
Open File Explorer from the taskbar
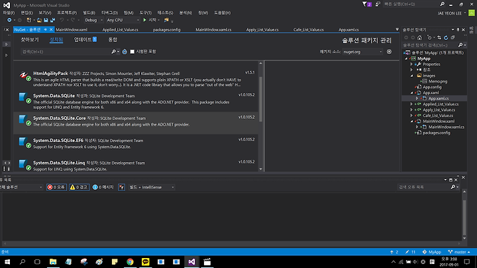click(x=53, y=262)
